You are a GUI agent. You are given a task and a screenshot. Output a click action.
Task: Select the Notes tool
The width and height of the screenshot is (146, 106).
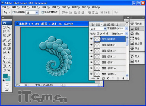[4, 66]
